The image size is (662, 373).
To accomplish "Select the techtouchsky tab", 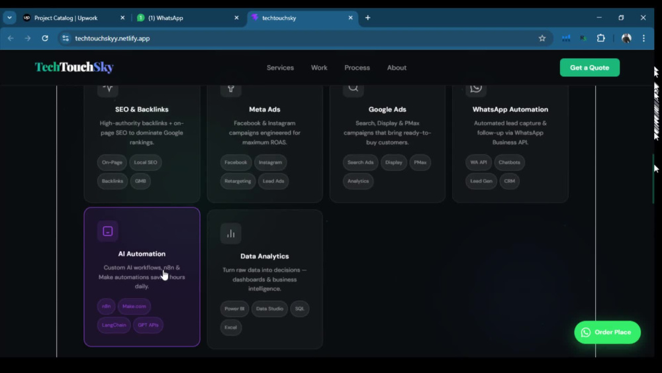I will tap(302, 18).
